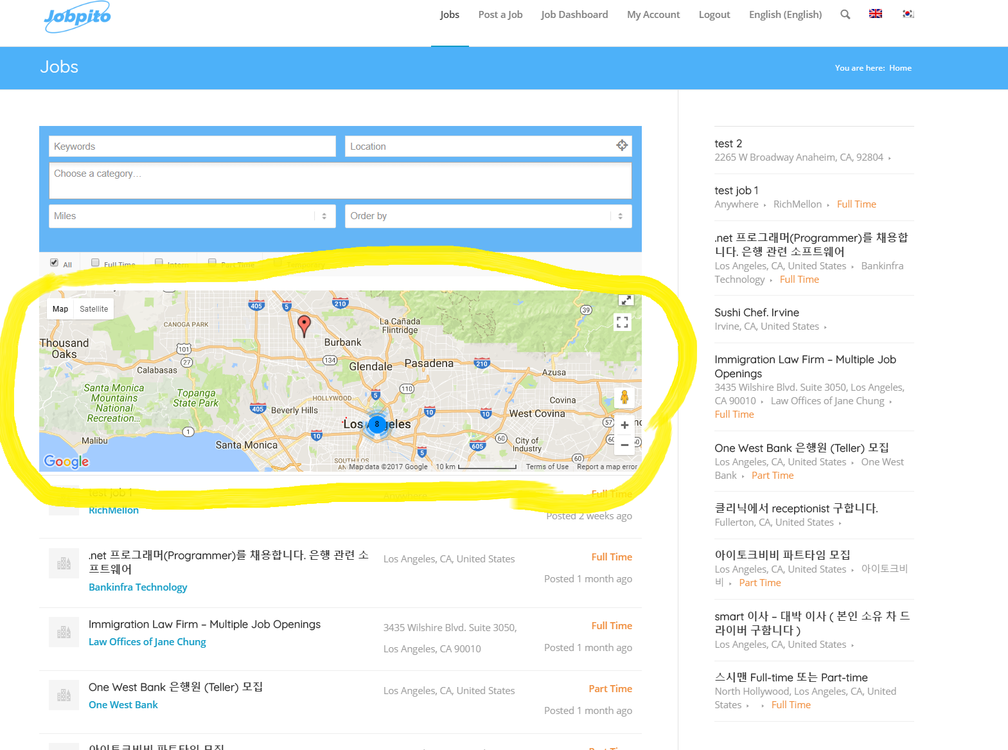
Task: Open main list job 'One West Bank 은행원 (Teller) 모집'
Action: pos(175,687)
